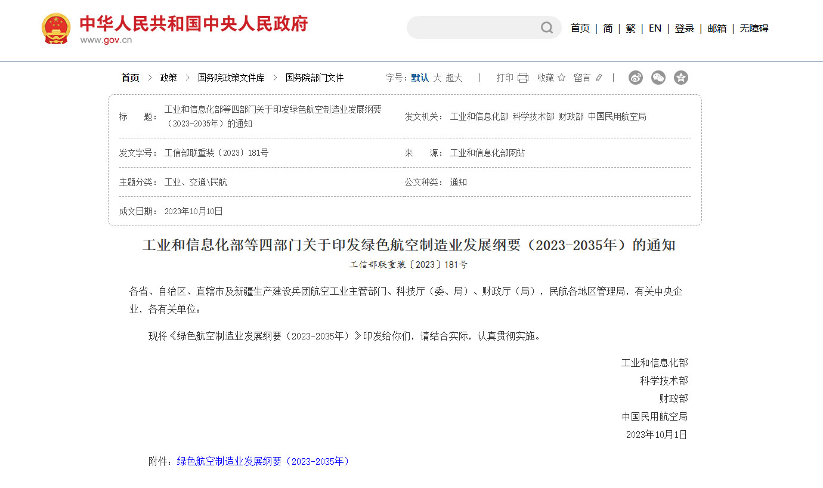Click the printer icon beside 打印

[523, 78]
